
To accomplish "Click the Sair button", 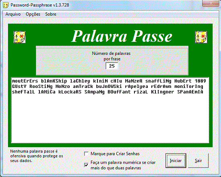I will pos(198,160).
